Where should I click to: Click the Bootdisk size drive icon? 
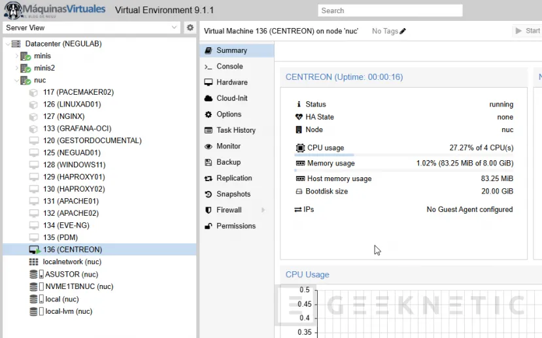click(299, 192)
